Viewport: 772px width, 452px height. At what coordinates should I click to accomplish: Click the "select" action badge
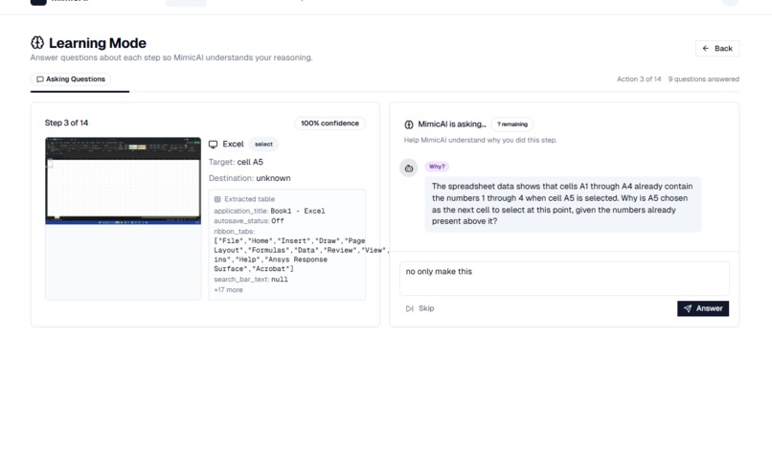[263, 145]
